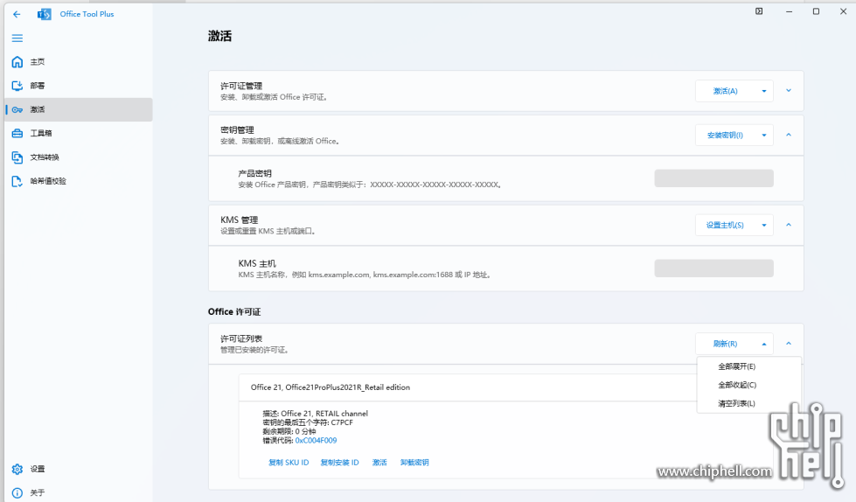Click the command window icon in title bar
The image size is (856, 502).
(759, 11)
